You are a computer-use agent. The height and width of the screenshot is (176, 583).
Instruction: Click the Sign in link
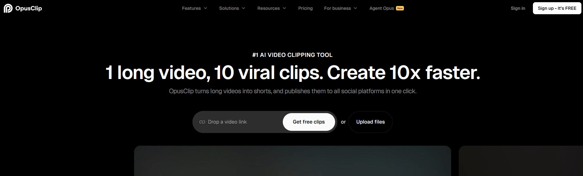pos(518,8)
